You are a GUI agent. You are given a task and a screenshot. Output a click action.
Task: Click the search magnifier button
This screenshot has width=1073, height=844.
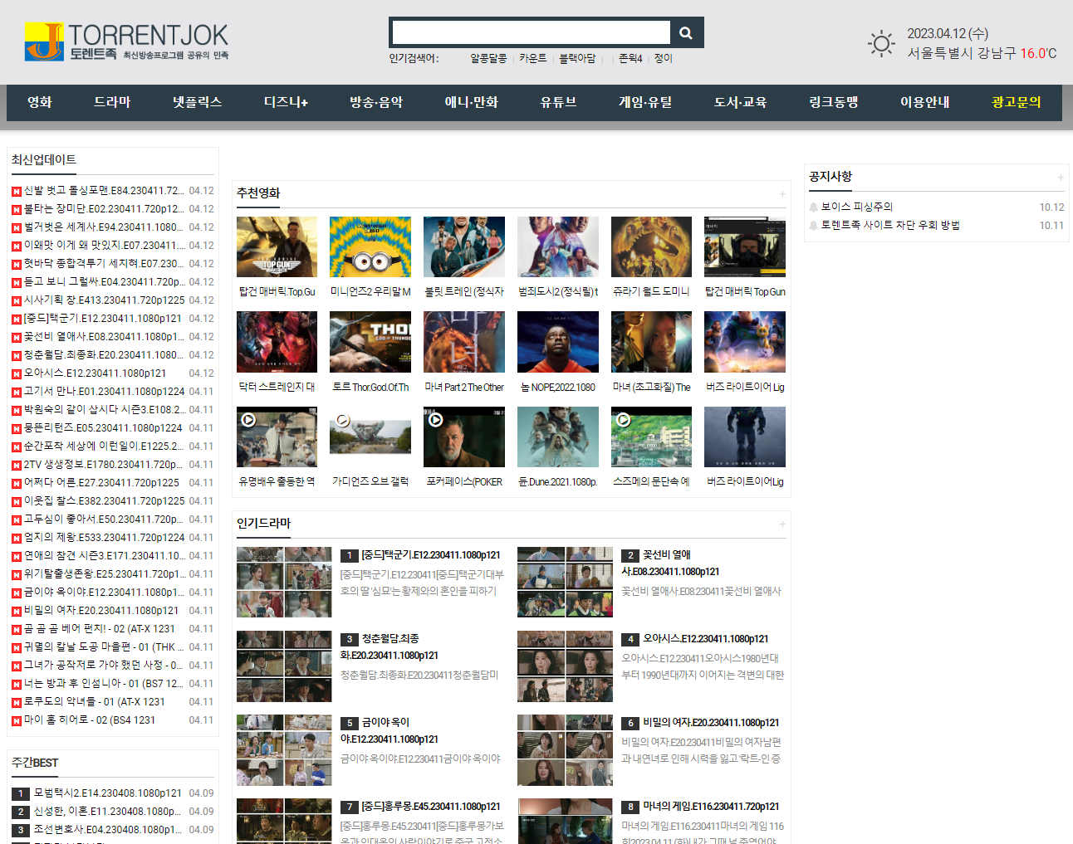click(686, 33)
